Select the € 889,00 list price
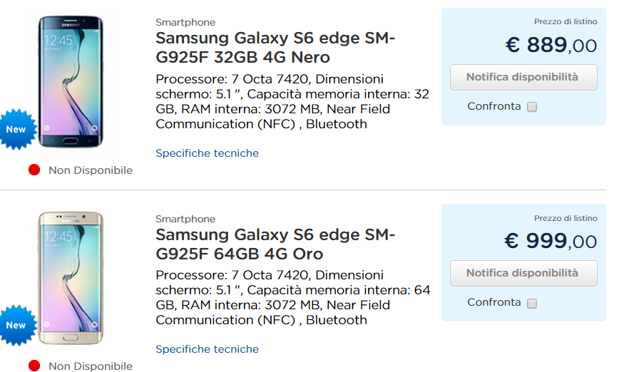 pyautogui.click(x=551, y=46)
